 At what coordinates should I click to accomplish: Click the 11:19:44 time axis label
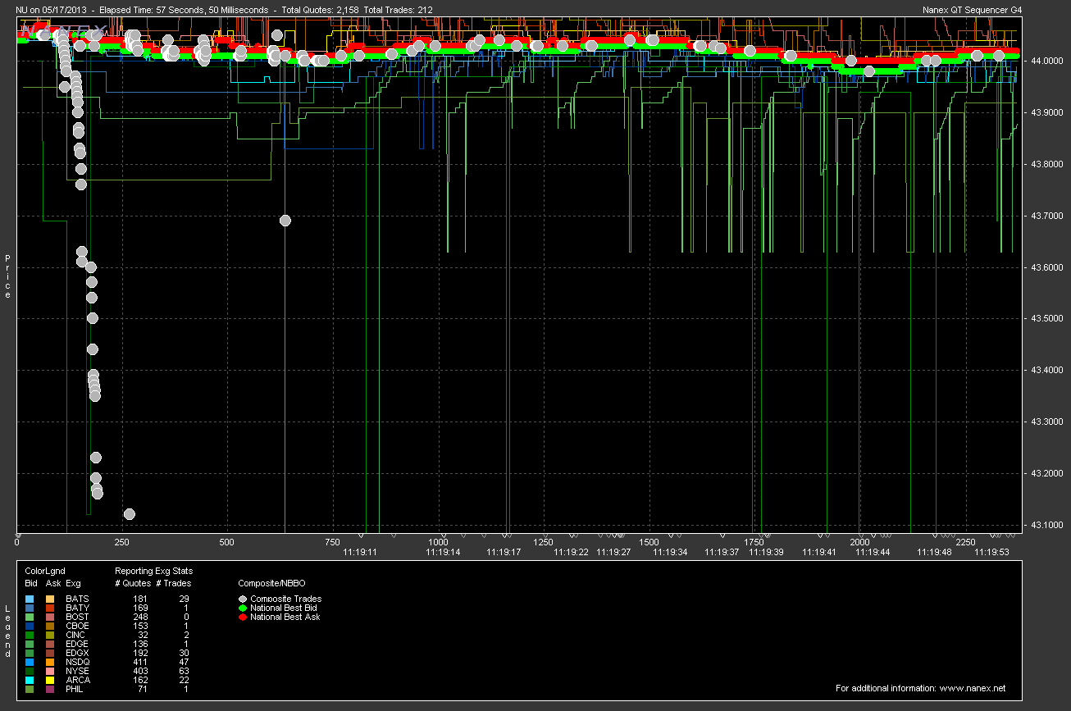(x=873, y=553)
